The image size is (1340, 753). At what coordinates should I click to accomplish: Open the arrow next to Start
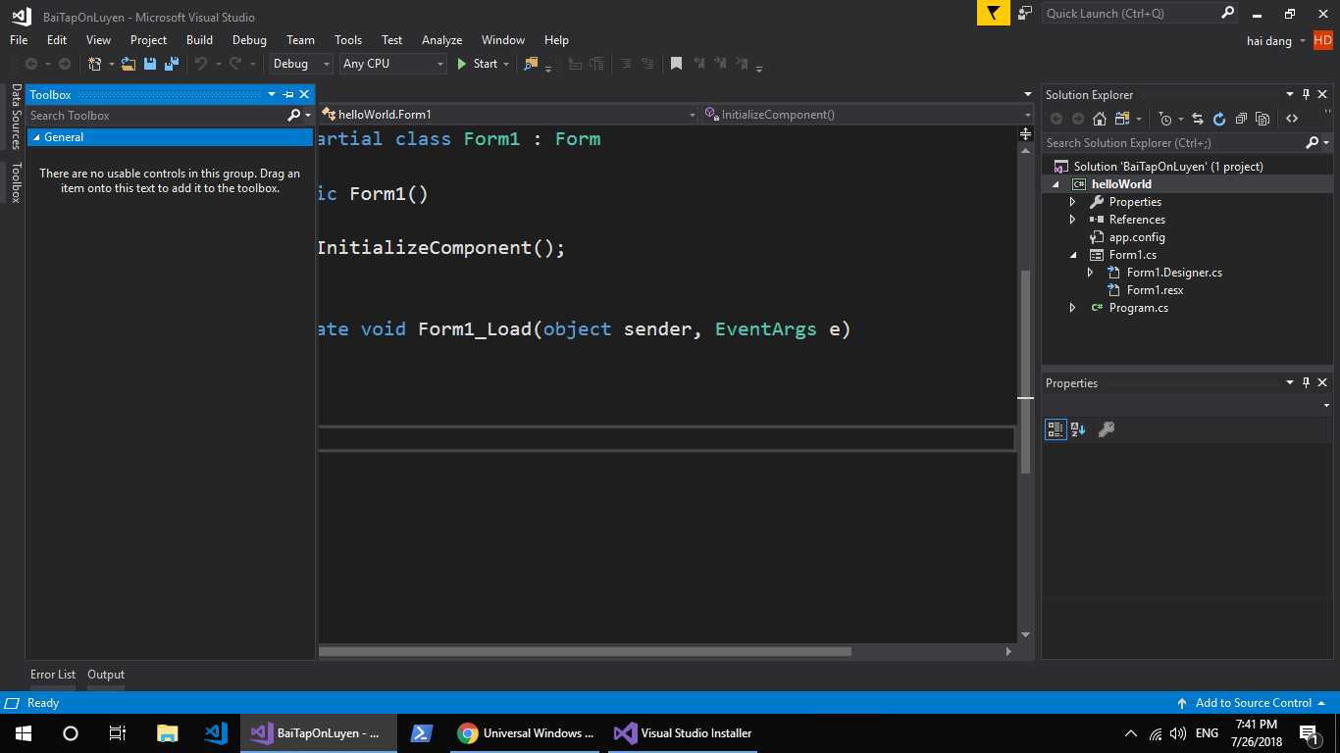506,64
